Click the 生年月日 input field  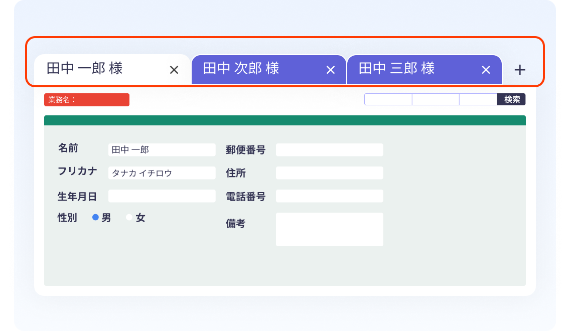(162, 196)
